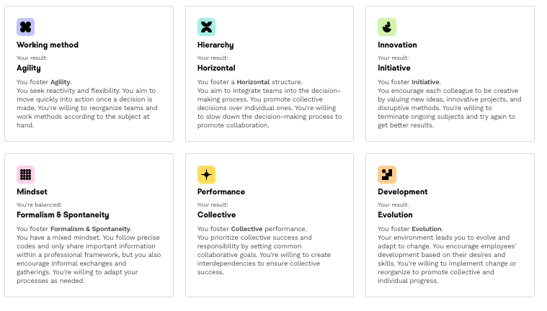Click the Collective result label
The image size is (547, 311).
click(216, 215)
